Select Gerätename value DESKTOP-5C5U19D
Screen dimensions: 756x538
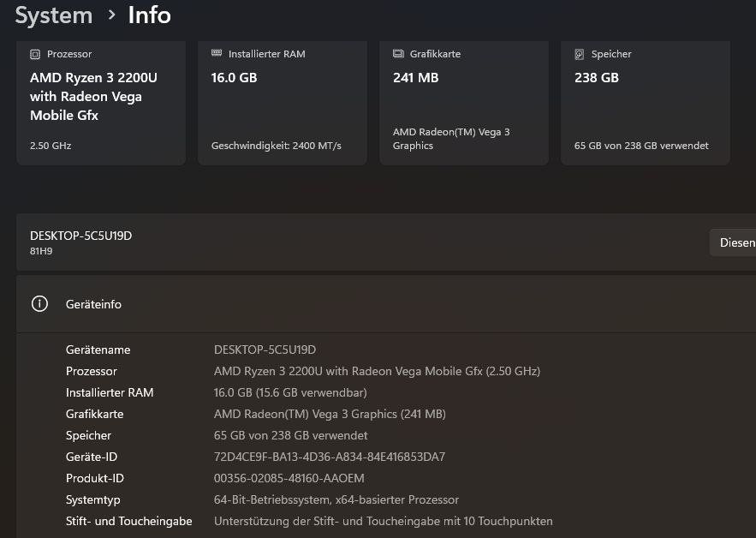pos(265,350)
